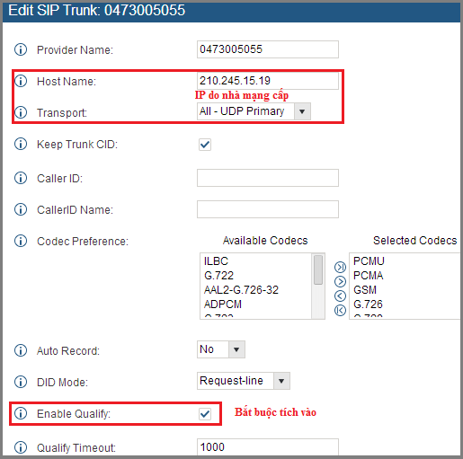
Task: Click the Available Codecs scrollbar thumb
Action: click(x=318, y=269)
